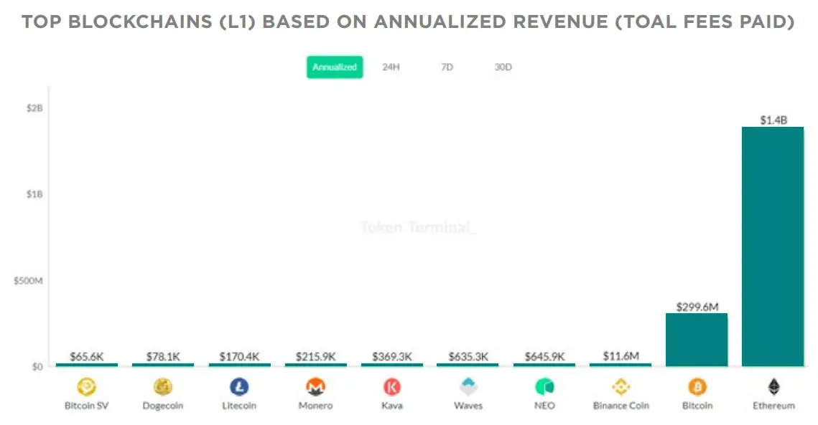Click the Monero name label

click(x=315, y=406)
